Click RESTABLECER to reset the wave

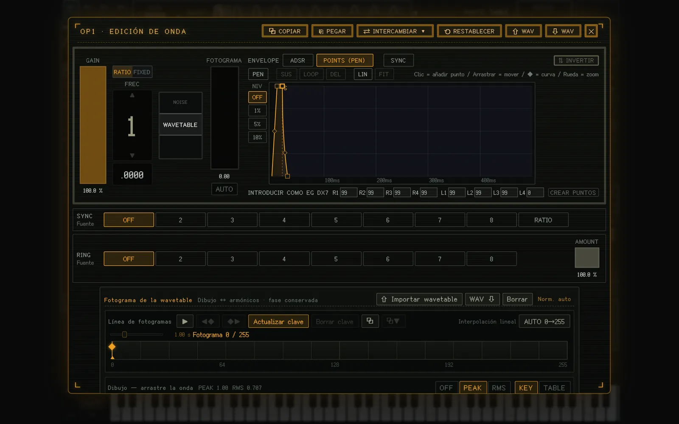click(x=469, y=31)
